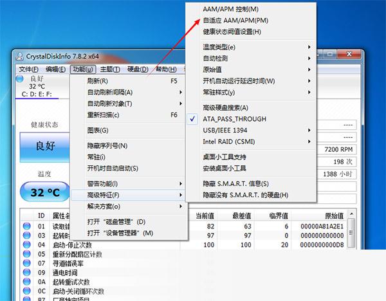This screenshot has height=301, width=386.
Task: Click the 良好 health status button
Action: tap(45, 147)
